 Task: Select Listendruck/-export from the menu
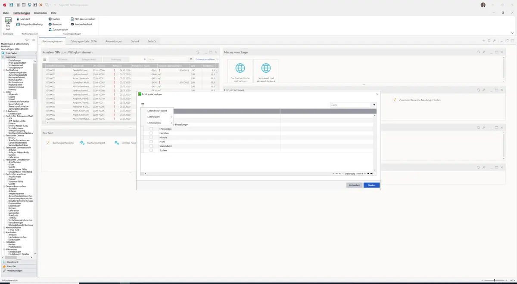[x=157, y=111]
